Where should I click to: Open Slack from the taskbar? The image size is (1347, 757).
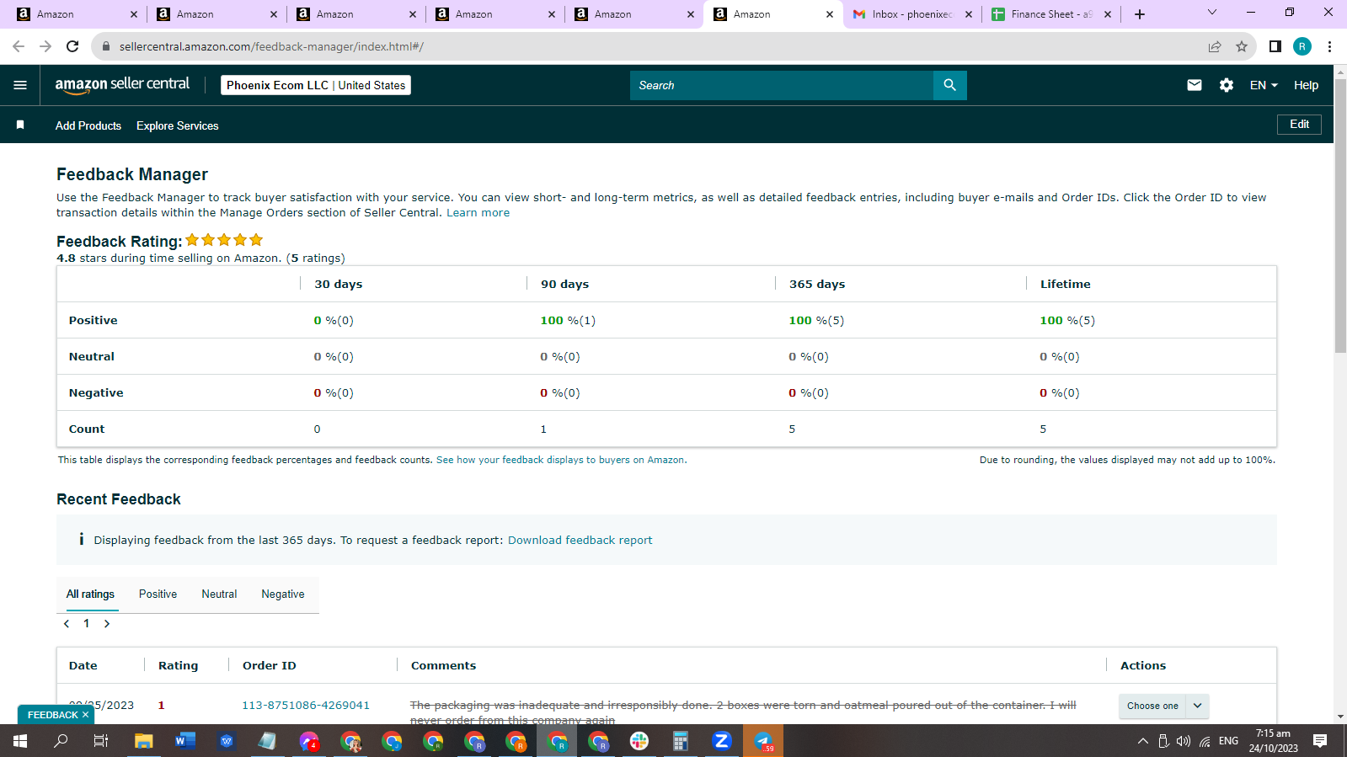tap(639, 741)
